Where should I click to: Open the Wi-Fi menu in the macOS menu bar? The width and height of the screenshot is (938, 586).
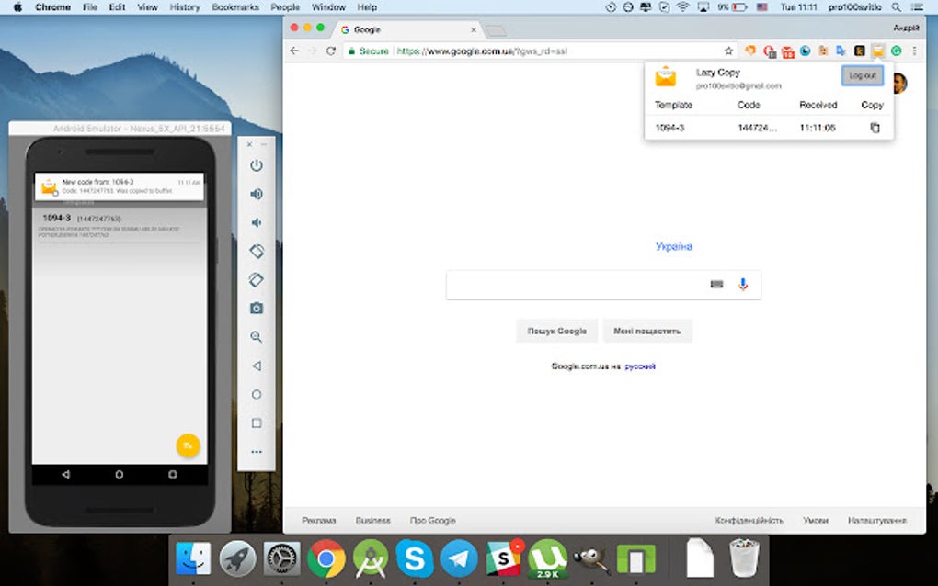click(x=682, y=6)
